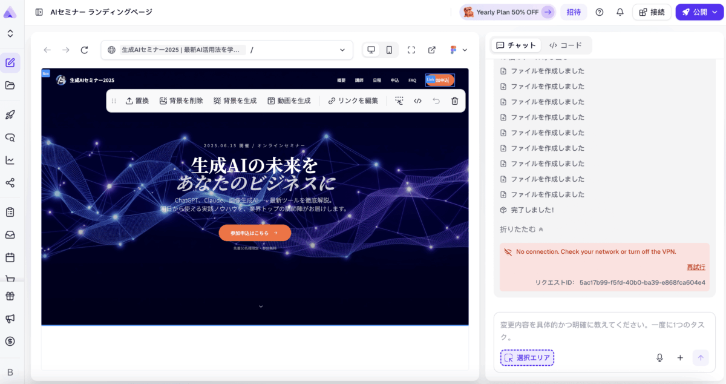Click the purple app logo in the sidebar
The image size is (726, 384).
tap(10, 12)
